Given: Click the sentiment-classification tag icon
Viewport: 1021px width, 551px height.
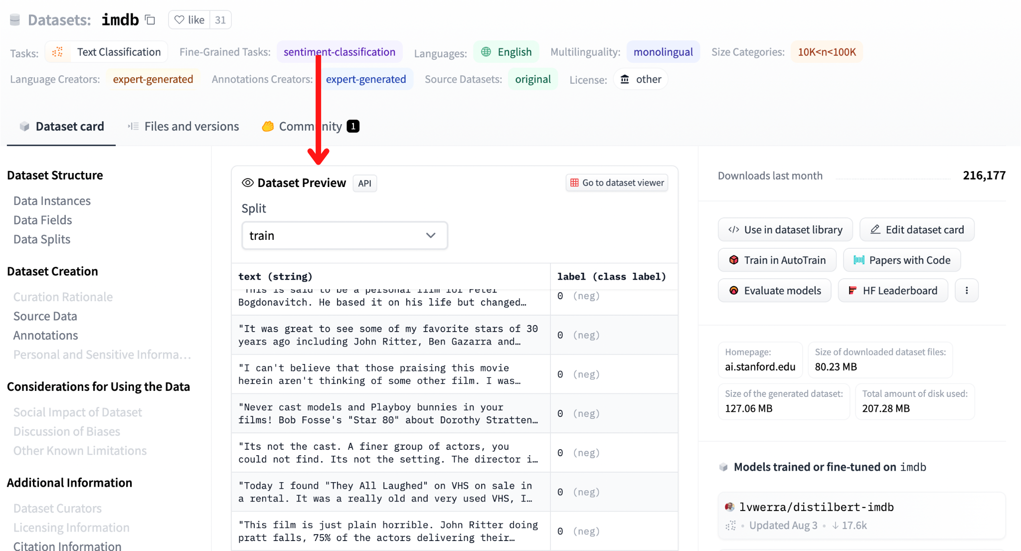Looking at the screenshot, I should point(339,51).
